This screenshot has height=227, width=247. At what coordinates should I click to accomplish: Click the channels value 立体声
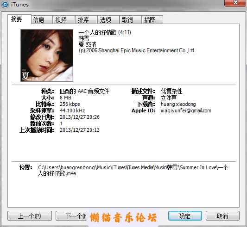click(x=169, y=98)
